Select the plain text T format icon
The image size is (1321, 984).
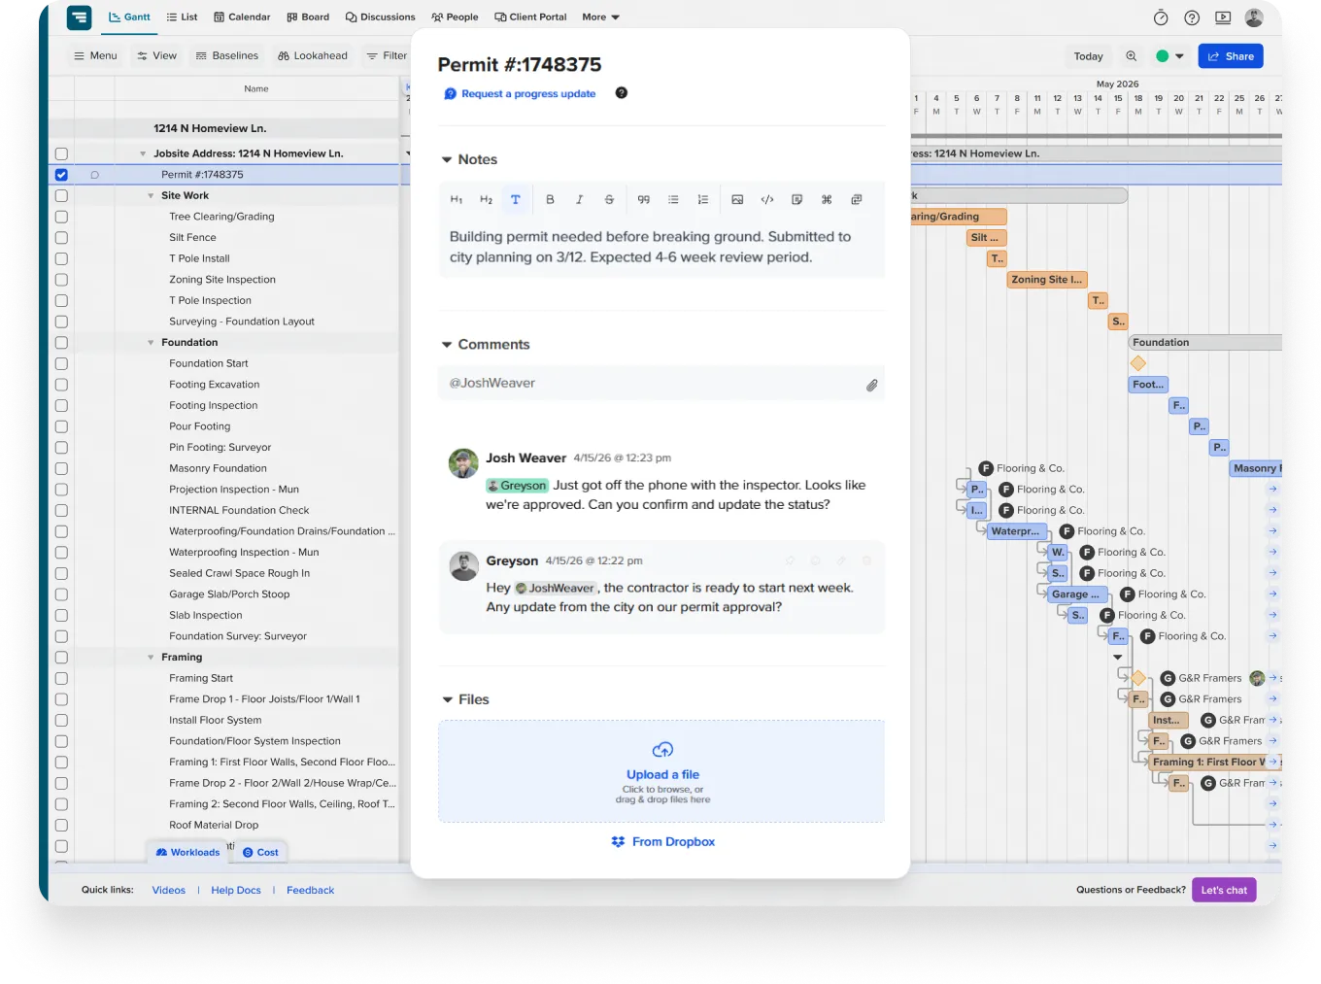tap(516, 200)
